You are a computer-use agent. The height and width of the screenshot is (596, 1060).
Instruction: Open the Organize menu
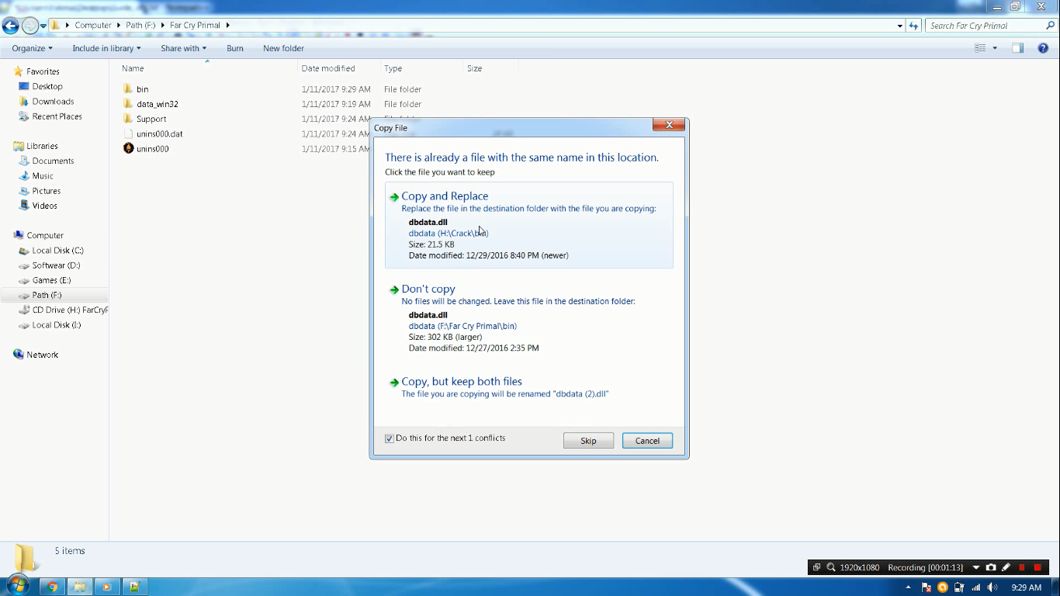coord(32,48)
